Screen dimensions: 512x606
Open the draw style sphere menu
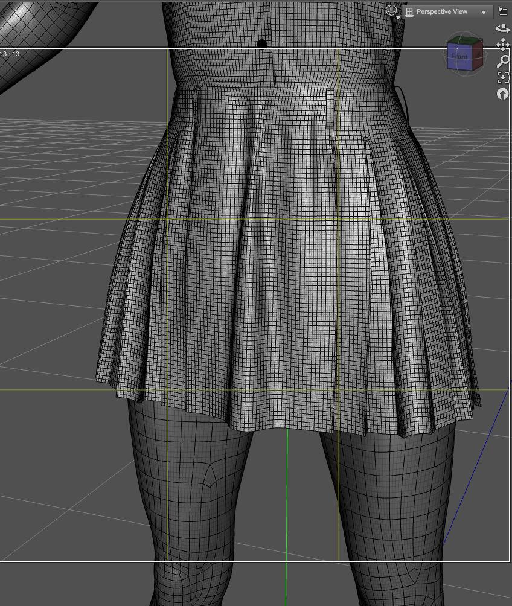(392, 11)
